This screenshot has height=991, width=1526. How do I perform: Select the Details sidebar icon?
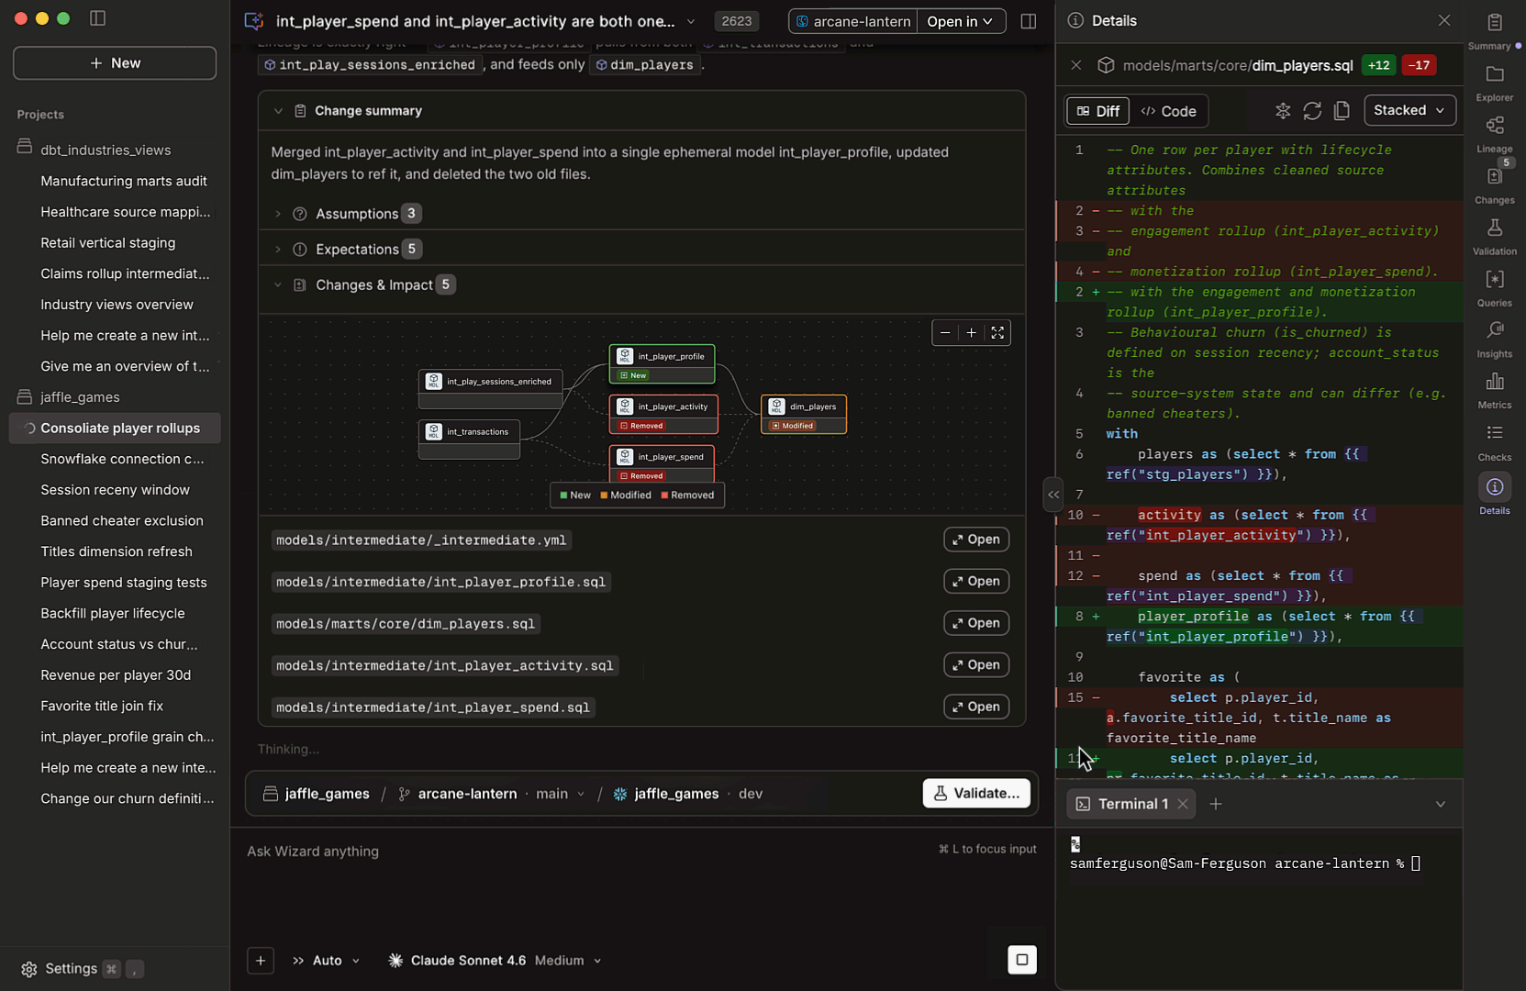tap(1494, 486)
